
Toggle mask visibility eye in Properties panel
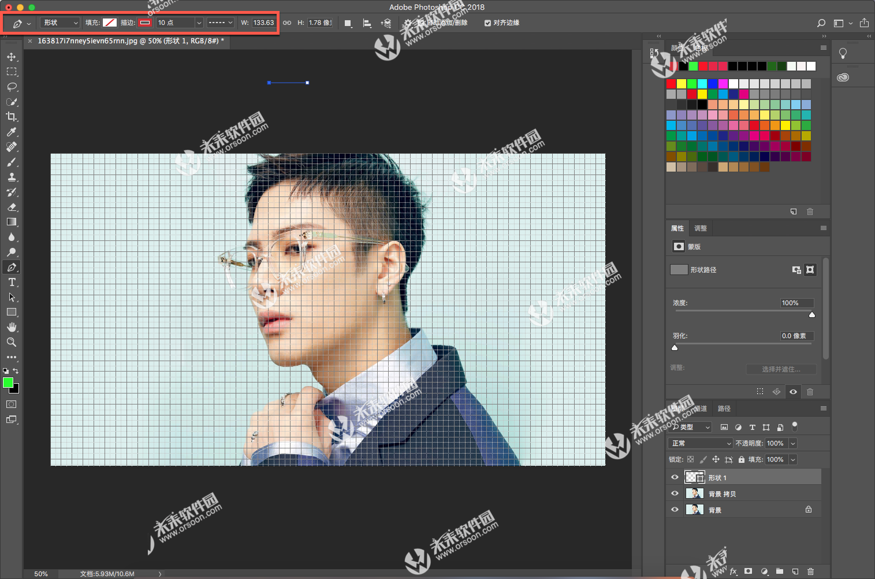pyautogui.click(x=794, y=392)
